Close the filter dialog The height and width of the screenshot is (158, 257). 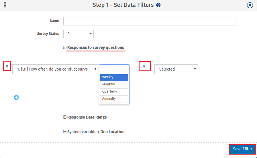pyautogui.click(x=250, y=5)
